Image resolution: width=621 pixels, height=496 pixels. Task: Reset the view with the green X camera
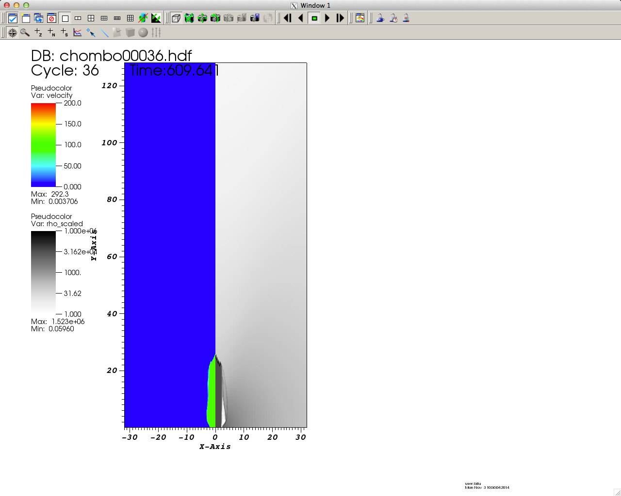click(x=189, y=18)
